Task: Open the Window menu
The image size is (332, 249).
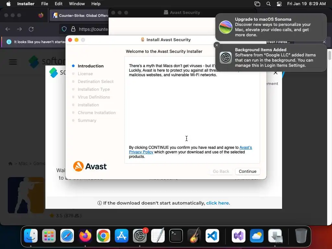Action: [x=77, y=4]
